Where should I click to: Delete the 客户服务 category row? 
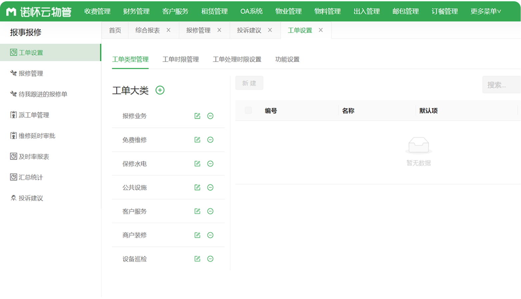(210, 211)
